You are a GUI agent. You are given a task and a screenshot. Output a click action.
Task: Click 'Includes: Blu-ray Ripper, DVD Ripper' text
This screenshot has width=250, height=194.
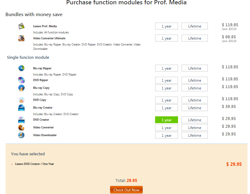click(x=55, y=75)
